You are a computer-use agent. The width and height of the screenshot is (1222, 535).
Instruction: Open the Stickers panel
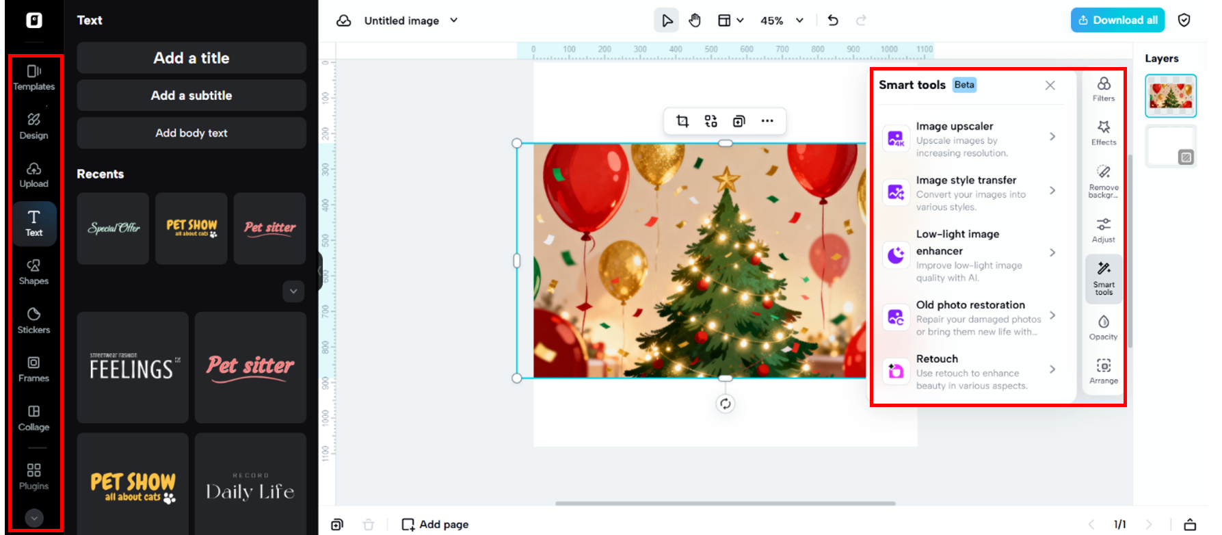pos(34,320)
